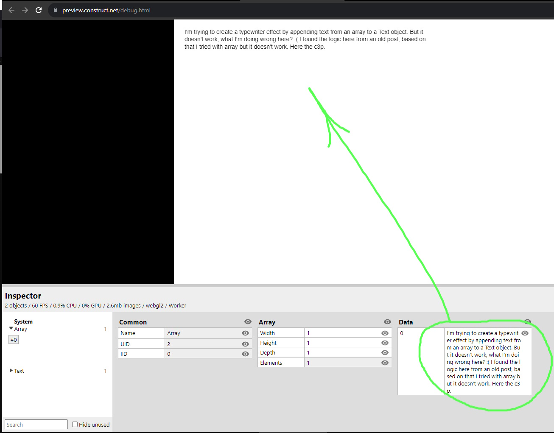
Task: Collapse the Array object tree
Action: pos(11,329)
